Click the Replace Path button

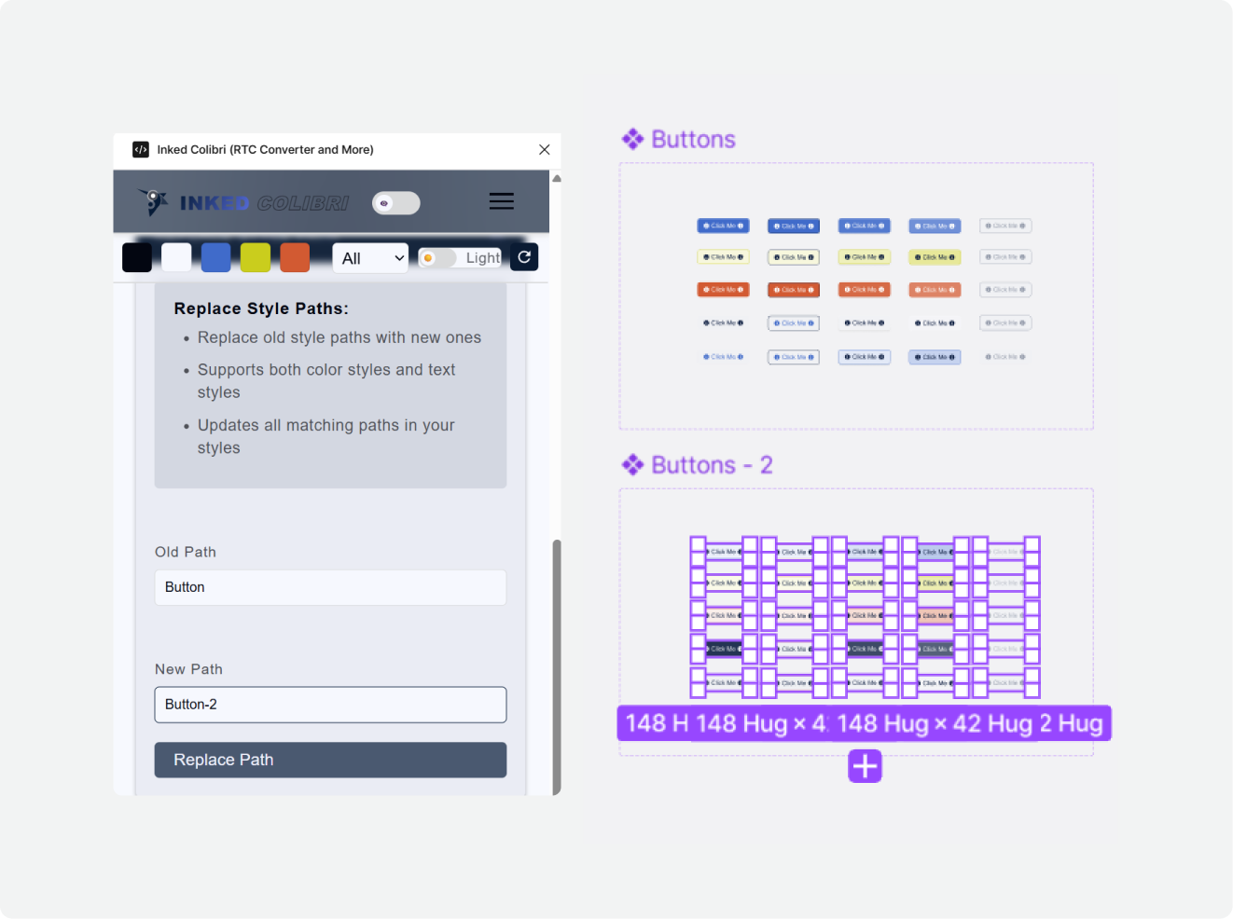(330, 760)
